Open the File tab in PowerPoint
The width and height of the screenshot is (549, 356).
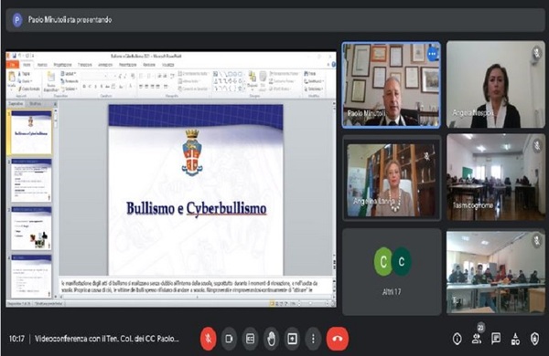click(x=13, y=65)
